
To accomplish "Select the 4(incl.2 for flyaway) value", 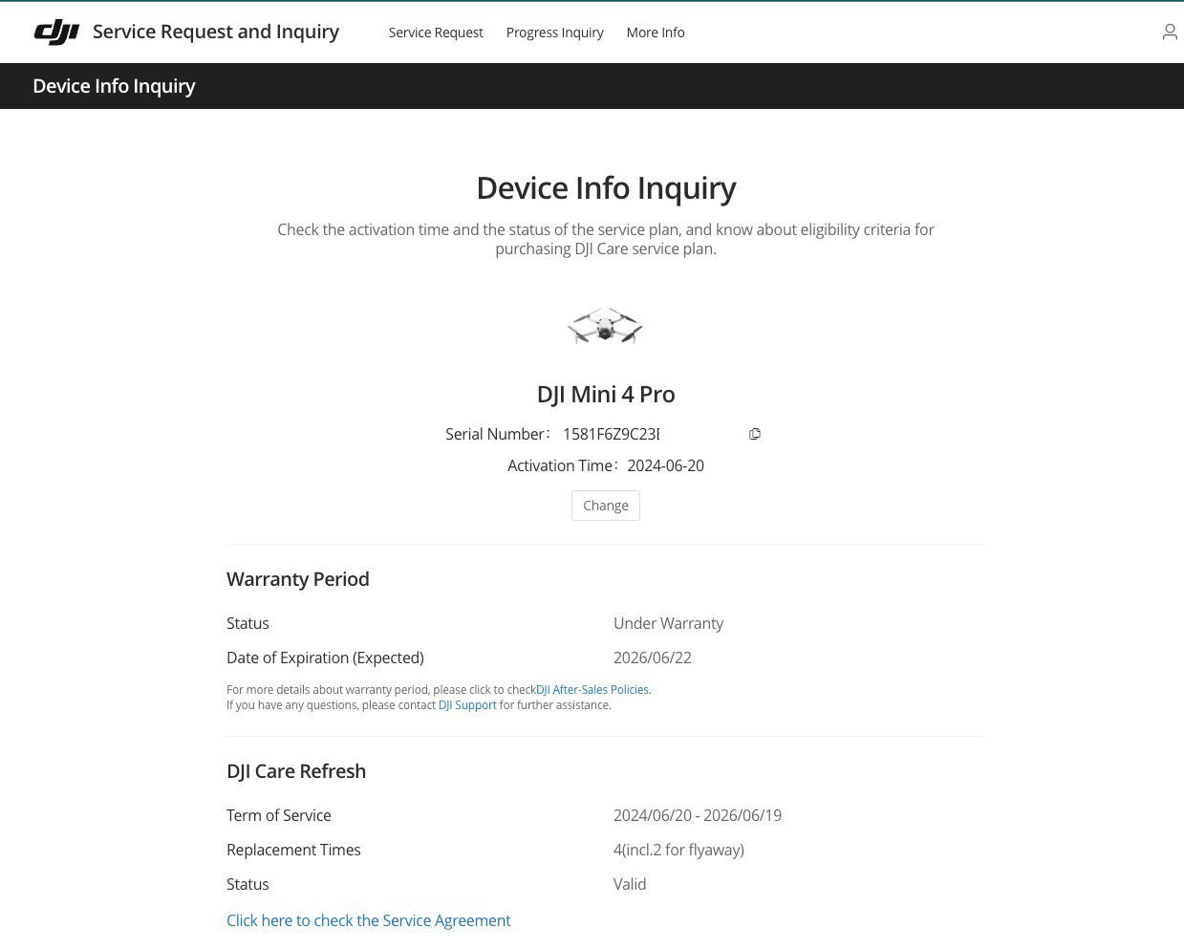I will [678, 850].
